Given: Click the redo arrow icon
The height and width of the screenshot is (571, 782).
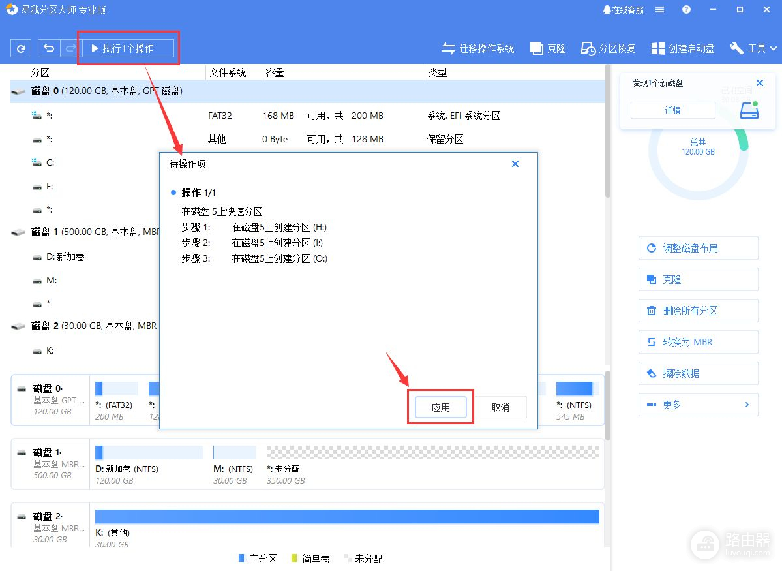Looking at the screenshot, I should (x=70, y=48).
